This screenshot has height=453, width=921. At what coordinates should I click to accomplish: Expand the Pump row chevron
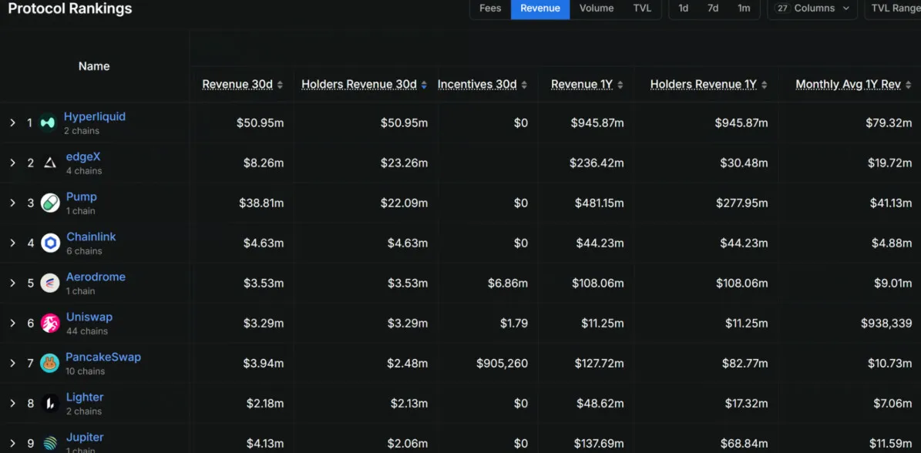(12, 203)
